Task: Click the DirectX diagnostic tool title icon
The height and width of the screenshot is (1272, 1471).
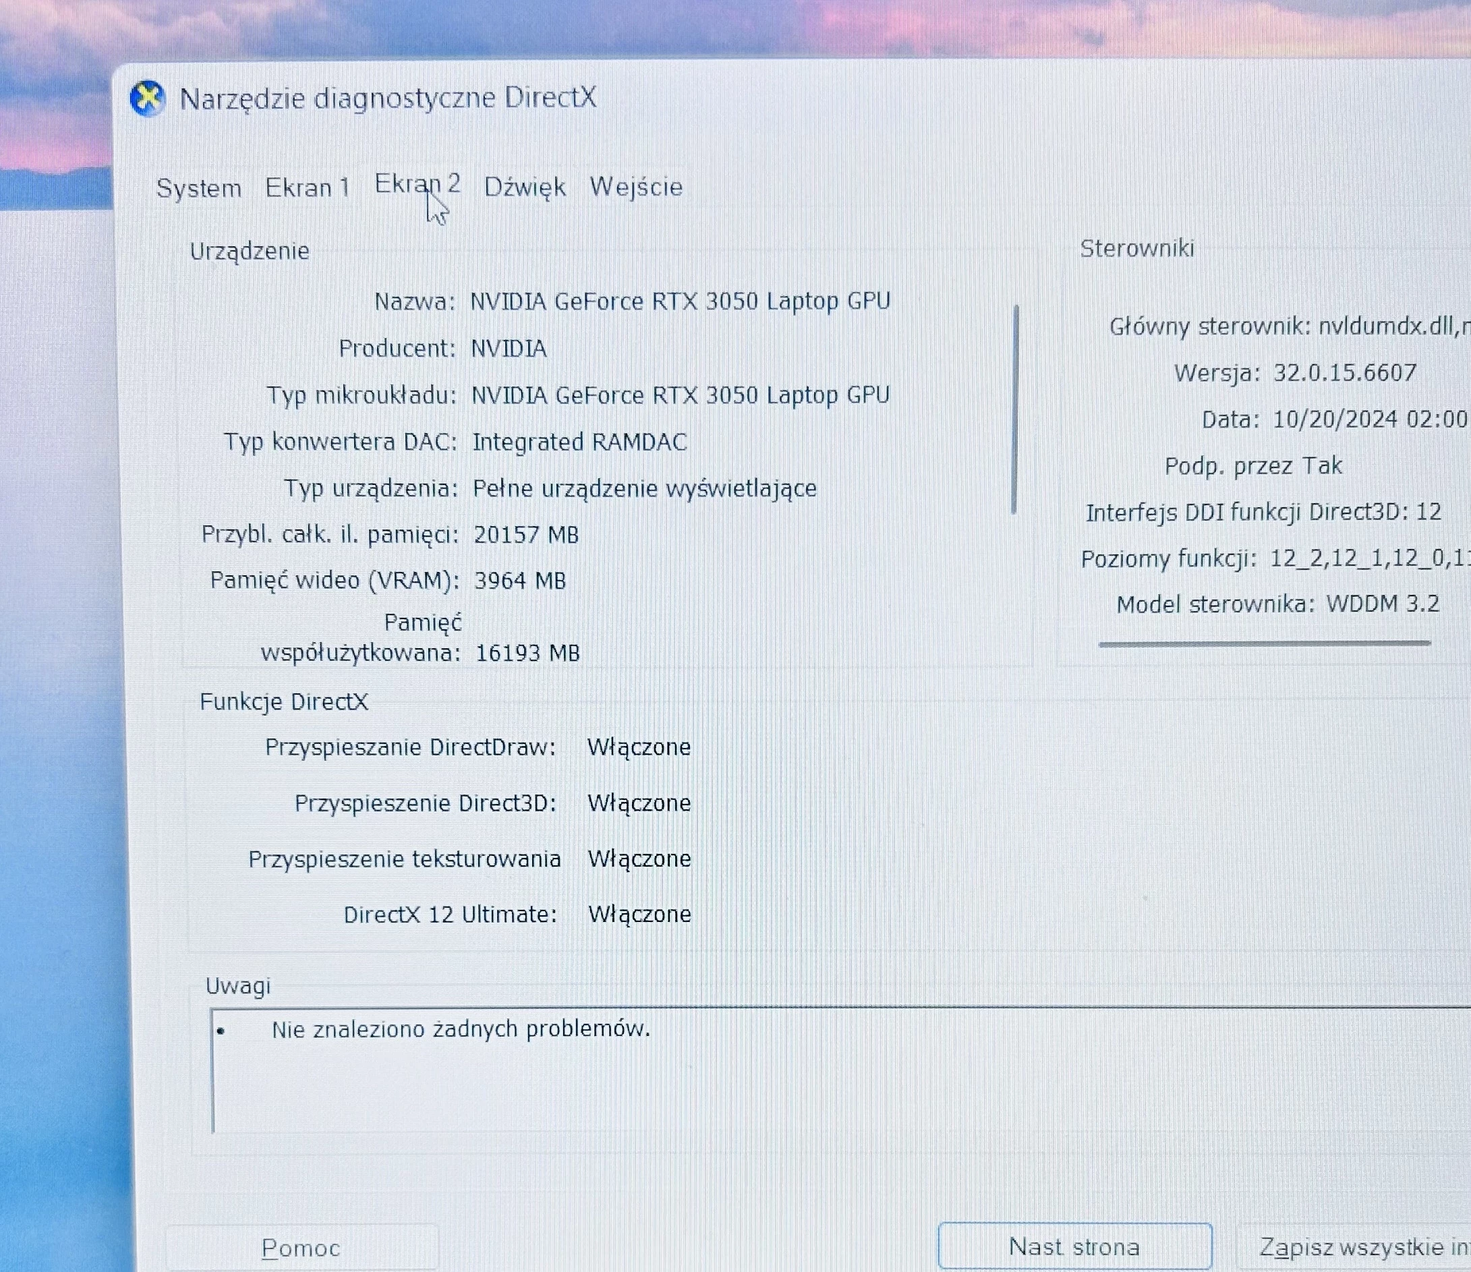Action: tap(148, 98)
